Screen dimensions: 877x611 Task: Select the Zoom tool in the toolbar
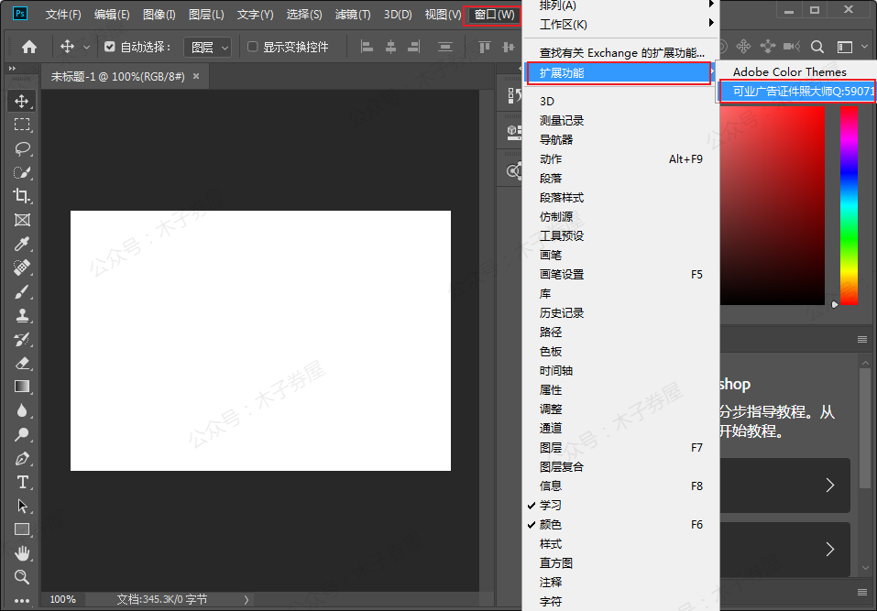tap(22, 577)
